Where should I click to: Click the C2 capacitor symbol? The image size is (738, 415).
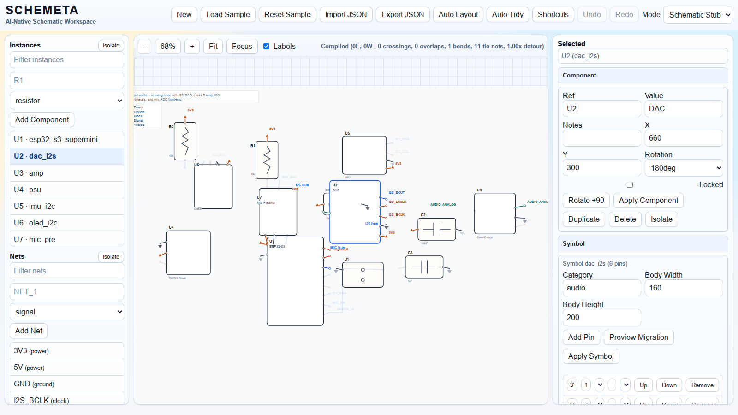(436, 229)
